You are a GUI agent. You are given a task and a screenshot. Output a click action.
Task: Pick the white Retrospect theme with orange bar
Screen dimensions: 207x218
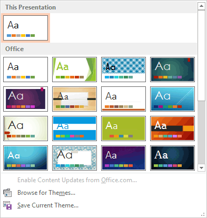[x=123, y=99]
